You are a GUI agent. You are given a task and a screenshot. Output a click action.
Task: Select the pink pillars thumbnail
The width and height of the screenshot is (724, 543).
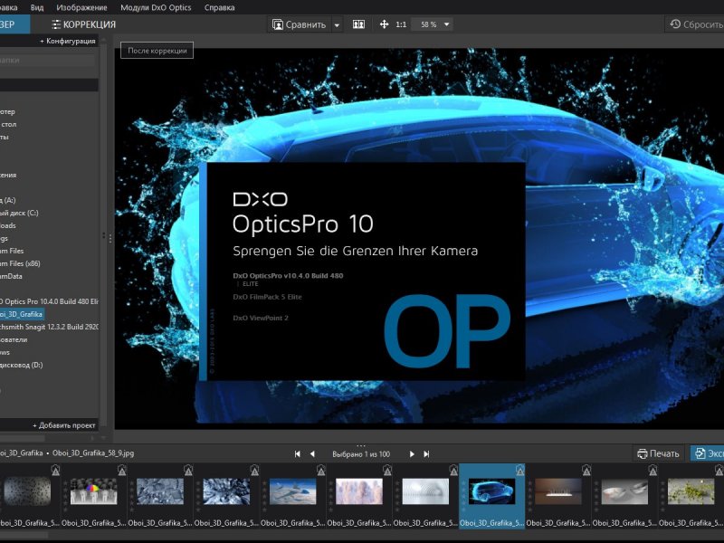point(359,491)
